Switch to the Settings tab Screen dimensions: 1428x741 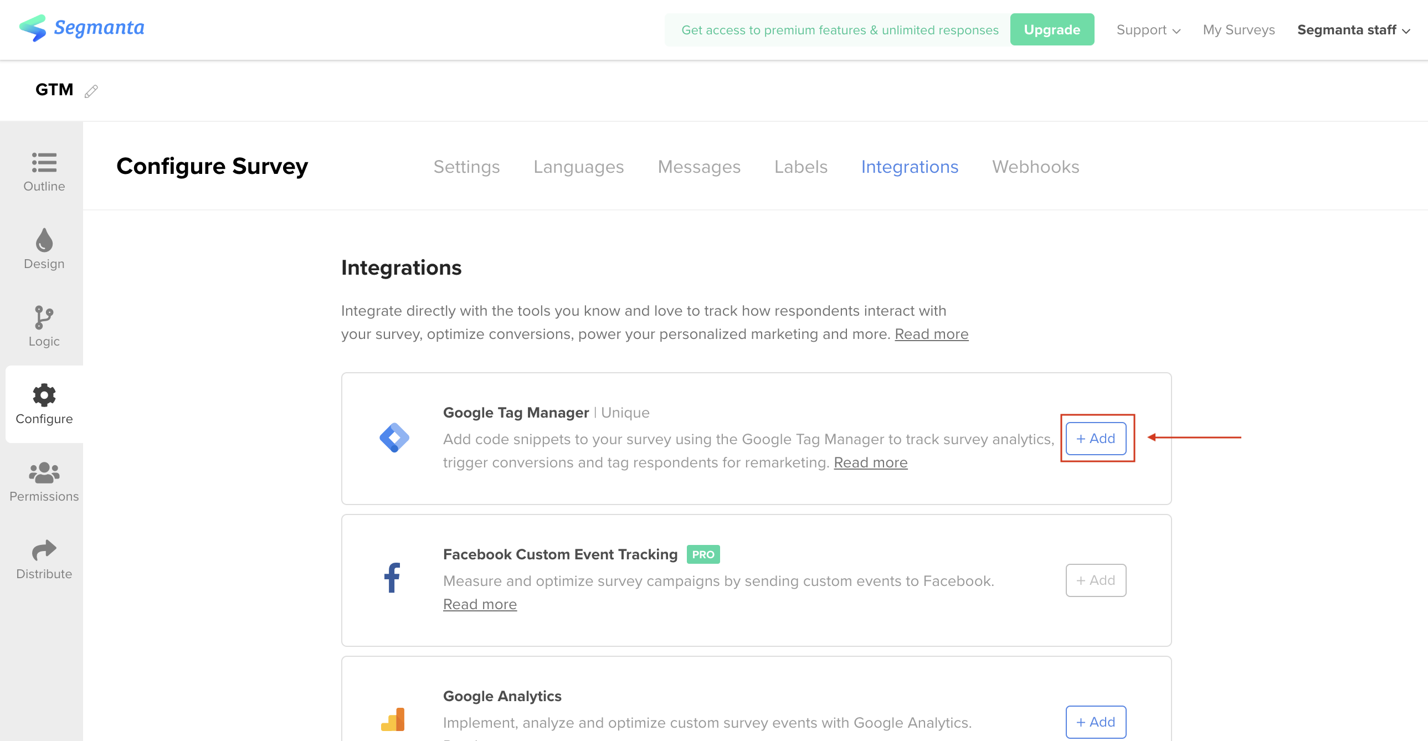[x=466, y=167]
